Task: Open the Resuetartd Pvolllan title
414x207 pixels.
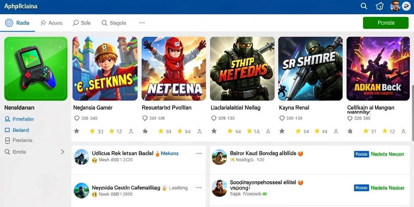Action: tap(167, 108)
